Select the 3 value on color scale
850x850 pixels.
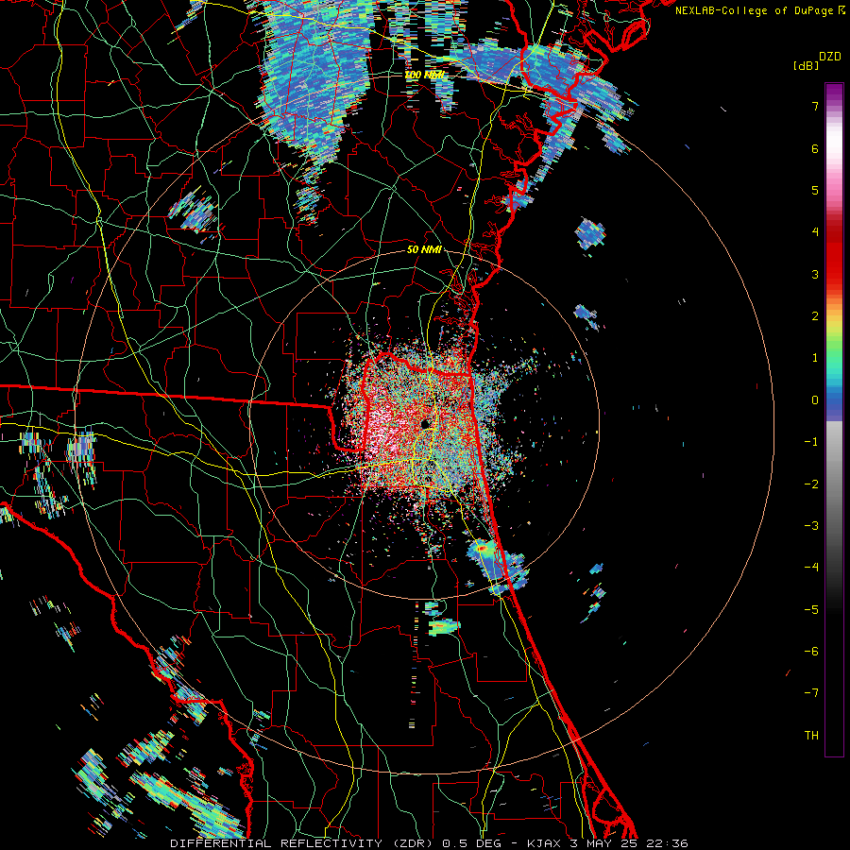(x=815, y=274)
